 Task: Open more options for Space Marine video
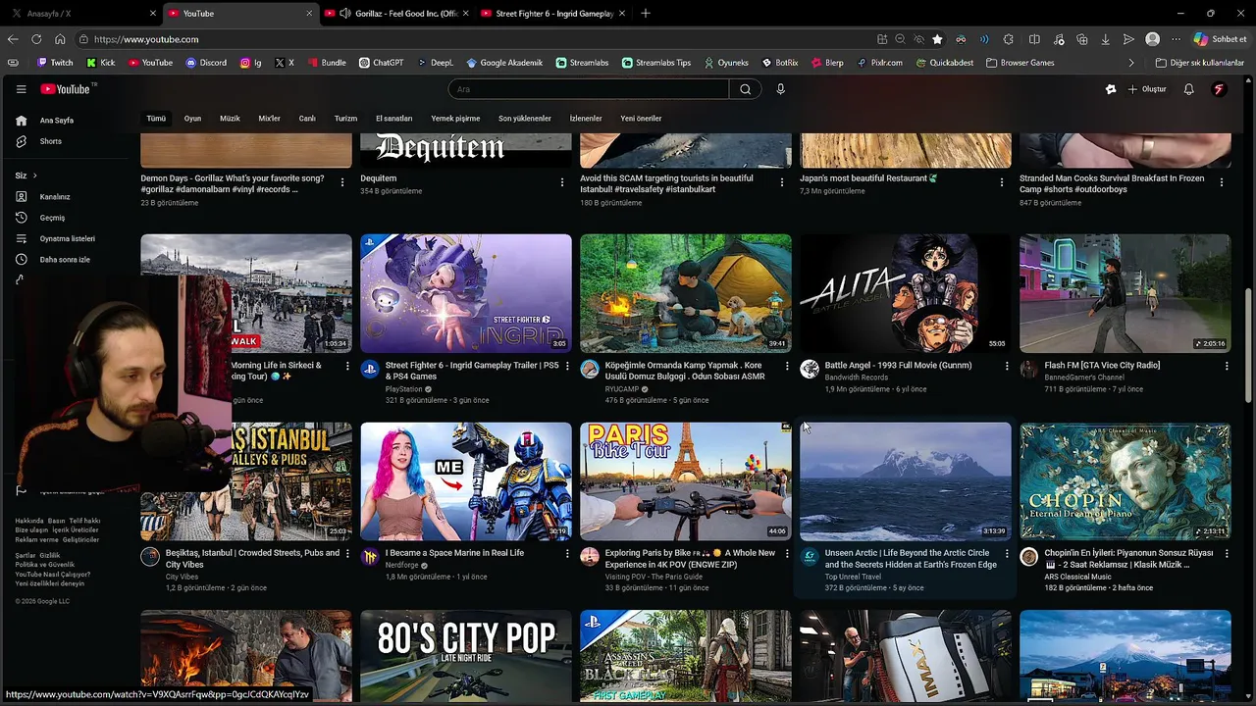[x=567, y=554]
